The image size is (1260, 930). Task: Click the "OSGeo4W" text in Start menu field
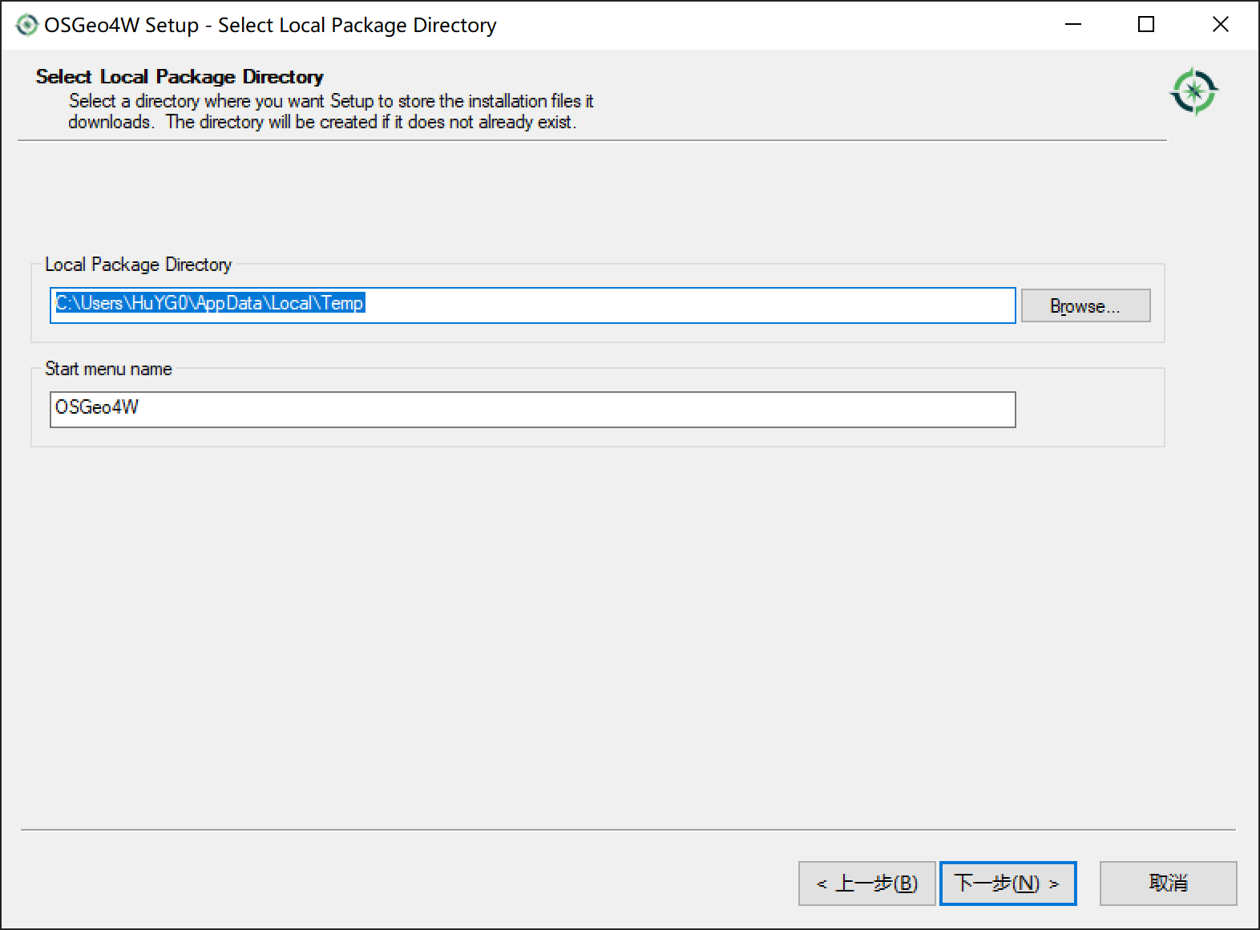tap(97, 407)
